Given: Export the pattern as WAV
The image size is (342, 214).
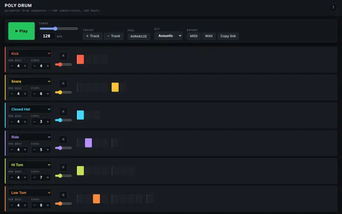Looking at the screenshot, I should coord(209,36).
